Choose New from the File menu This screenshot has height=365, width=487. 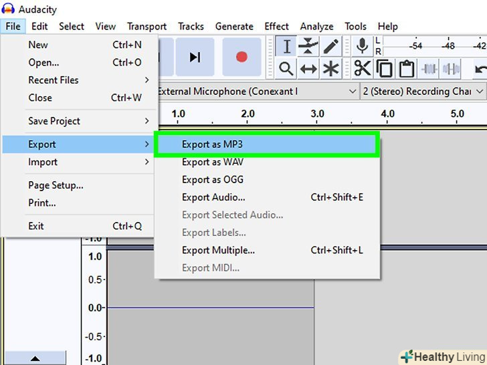tap(78, 45)
